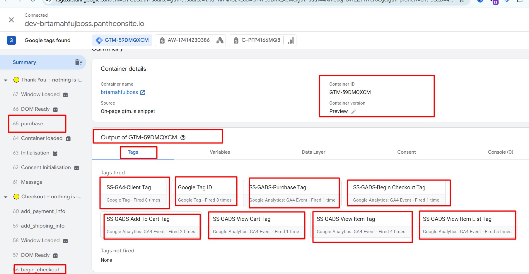Screen dimensions: 529x274
Task: Open the Data Layer tab
Action: [x=313, y=152]
